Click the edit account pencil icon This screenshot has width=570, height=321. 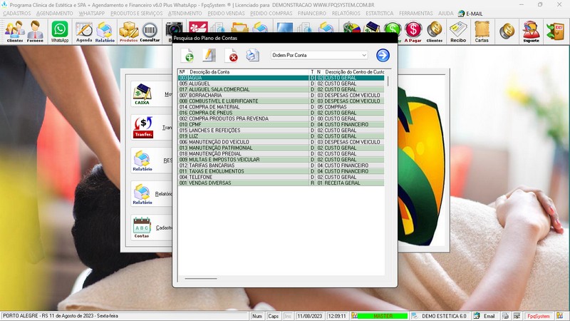tap(209, 56)
